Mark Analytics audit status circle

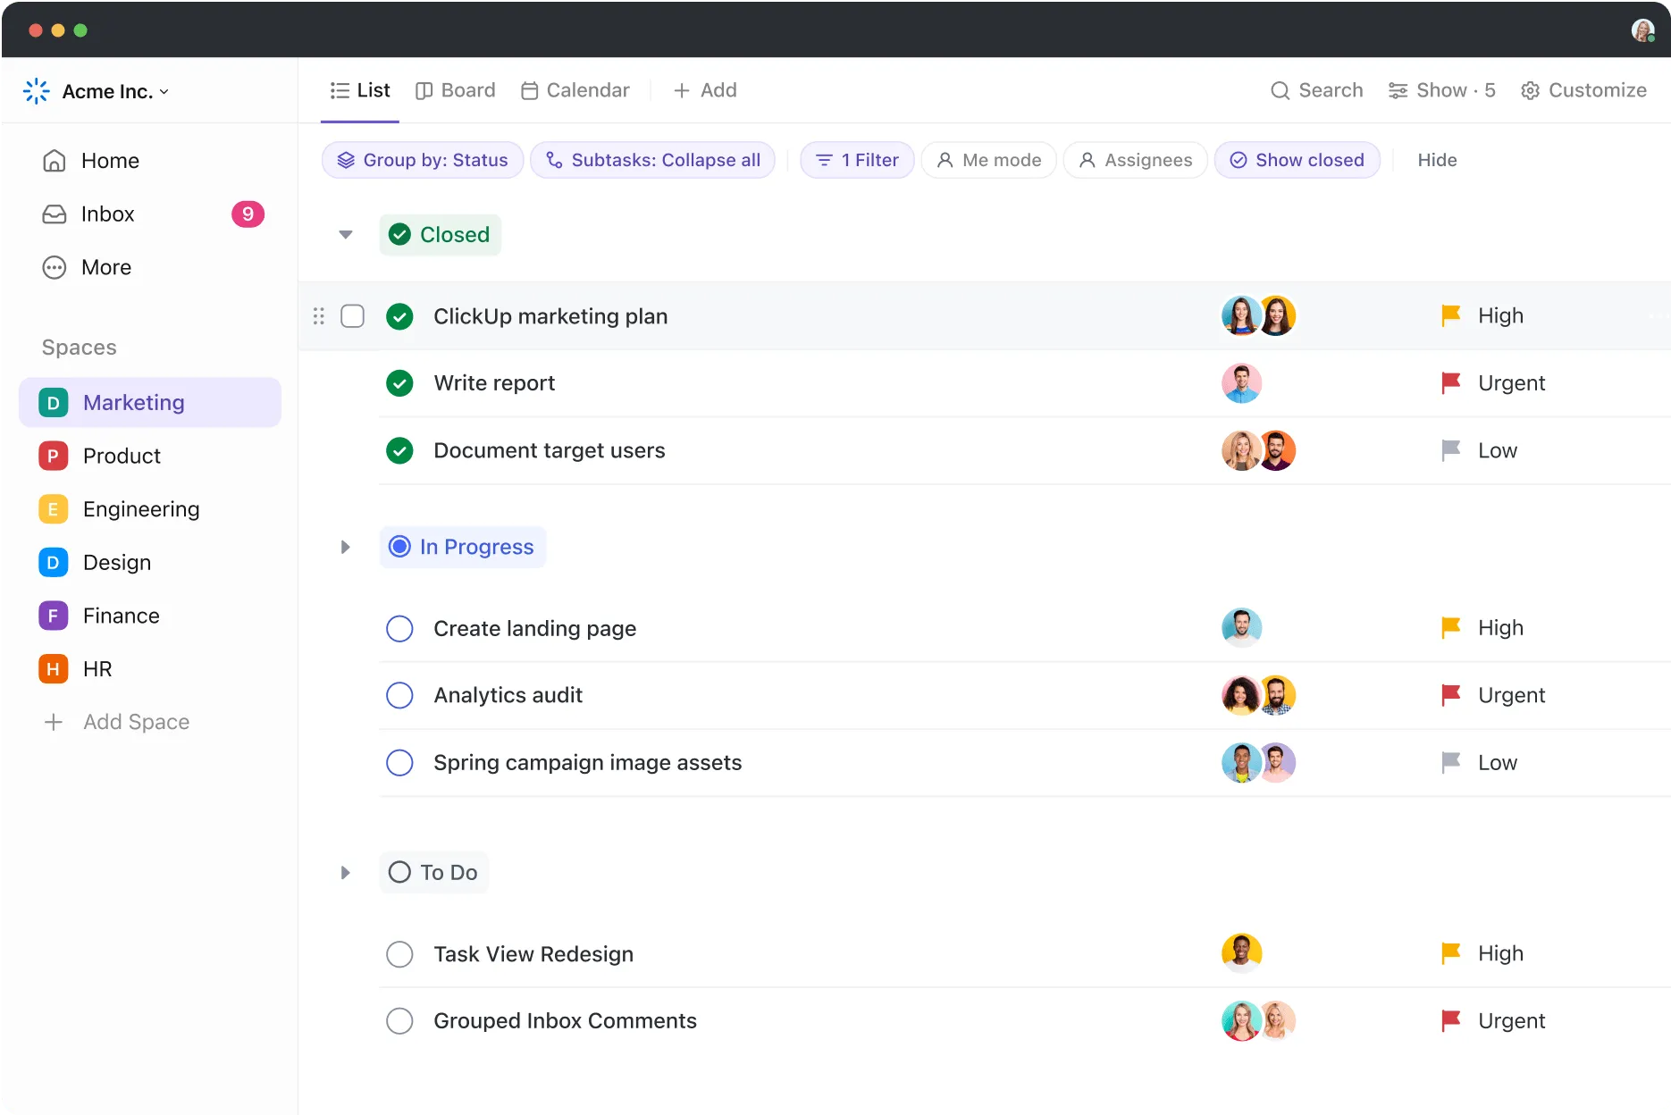click(399, 695)
